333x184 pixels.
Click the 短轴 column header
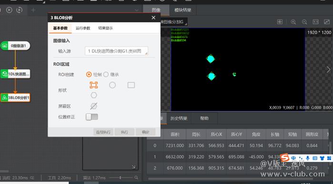click(293, 134)
